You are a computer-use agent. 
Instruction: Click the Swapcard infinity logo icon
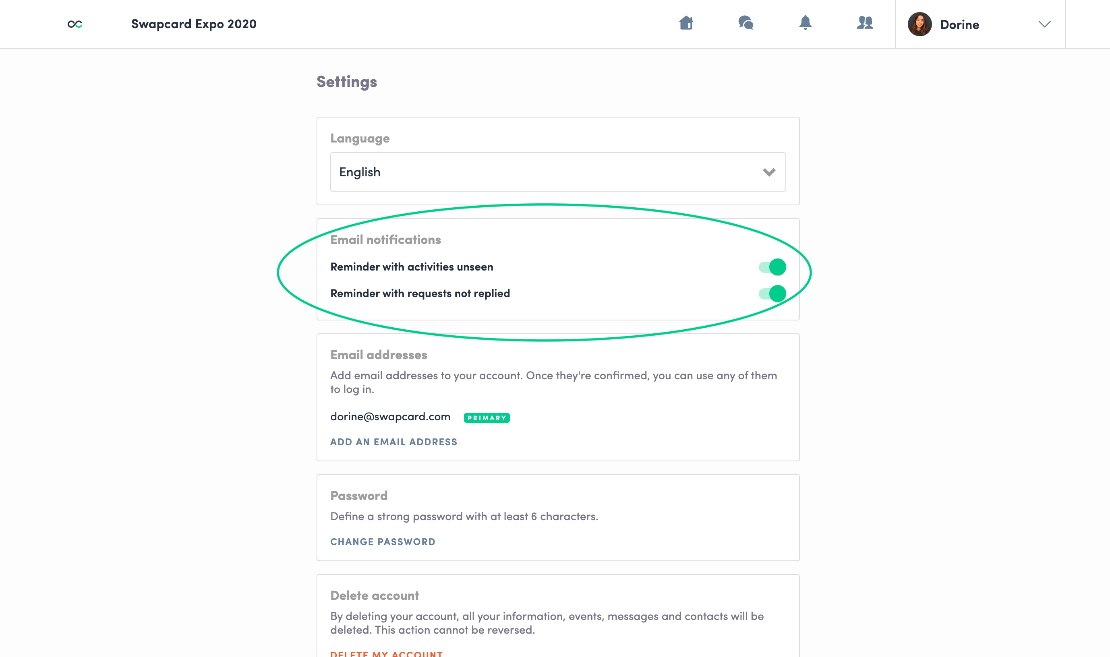click(x=75, y=24)
